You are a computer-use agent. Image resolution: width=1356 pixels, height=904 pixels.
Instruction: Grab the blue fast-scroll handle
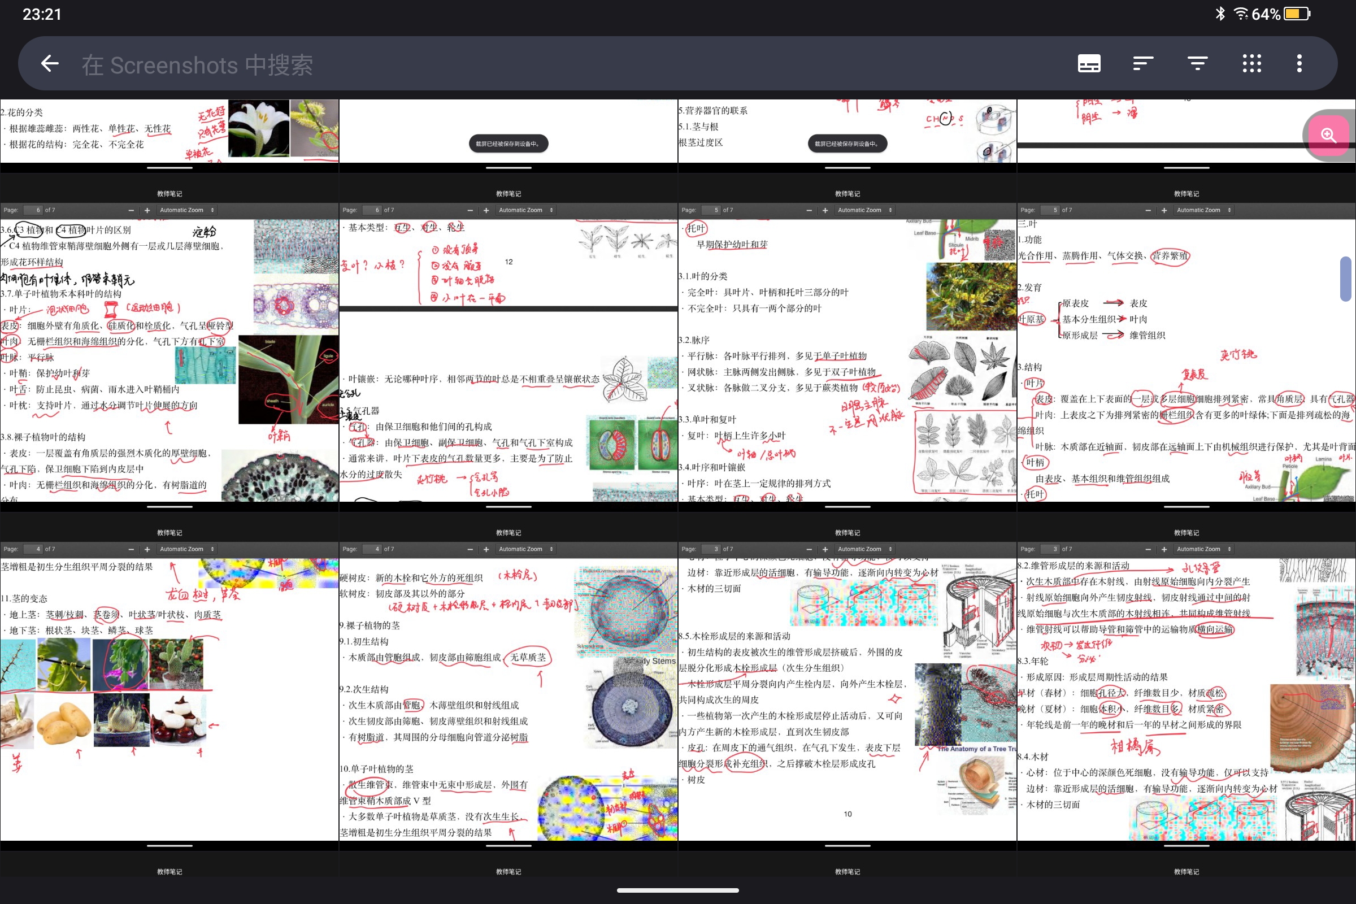point(1346,279)
